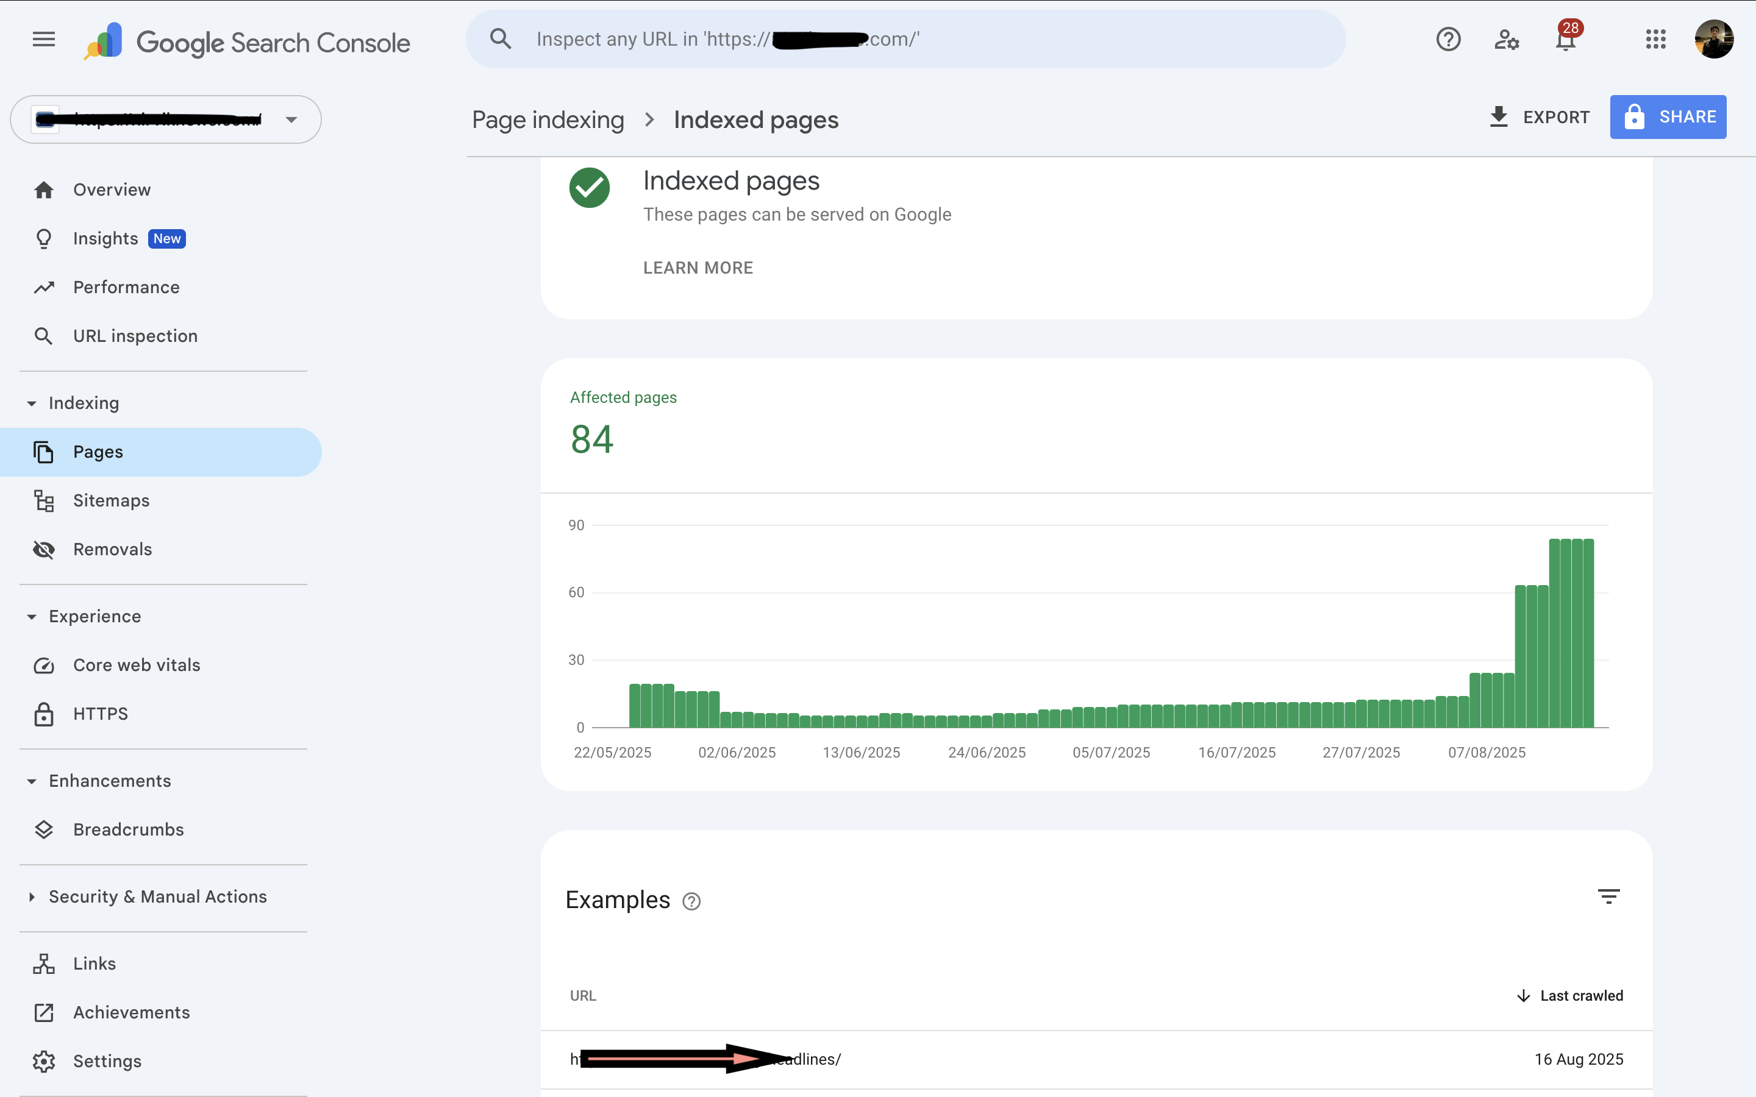Open the Examples filter icon
Image resolution: width=1756 pixels, height=1097 pixels.
1610,896
